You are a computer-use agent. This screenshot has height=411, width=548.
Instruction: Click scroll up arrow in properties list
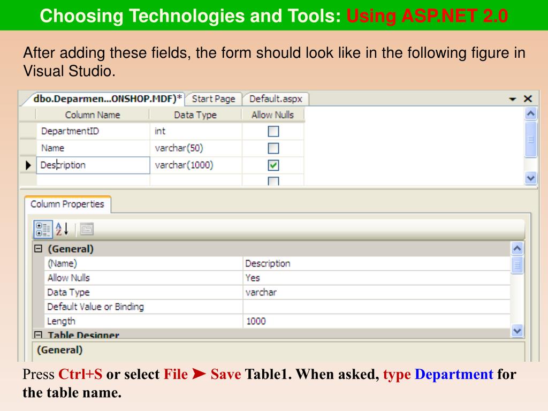(x=517, y=248)
